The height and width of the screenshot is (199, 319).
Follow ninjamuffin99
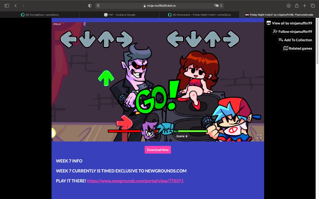pos(292,32)
